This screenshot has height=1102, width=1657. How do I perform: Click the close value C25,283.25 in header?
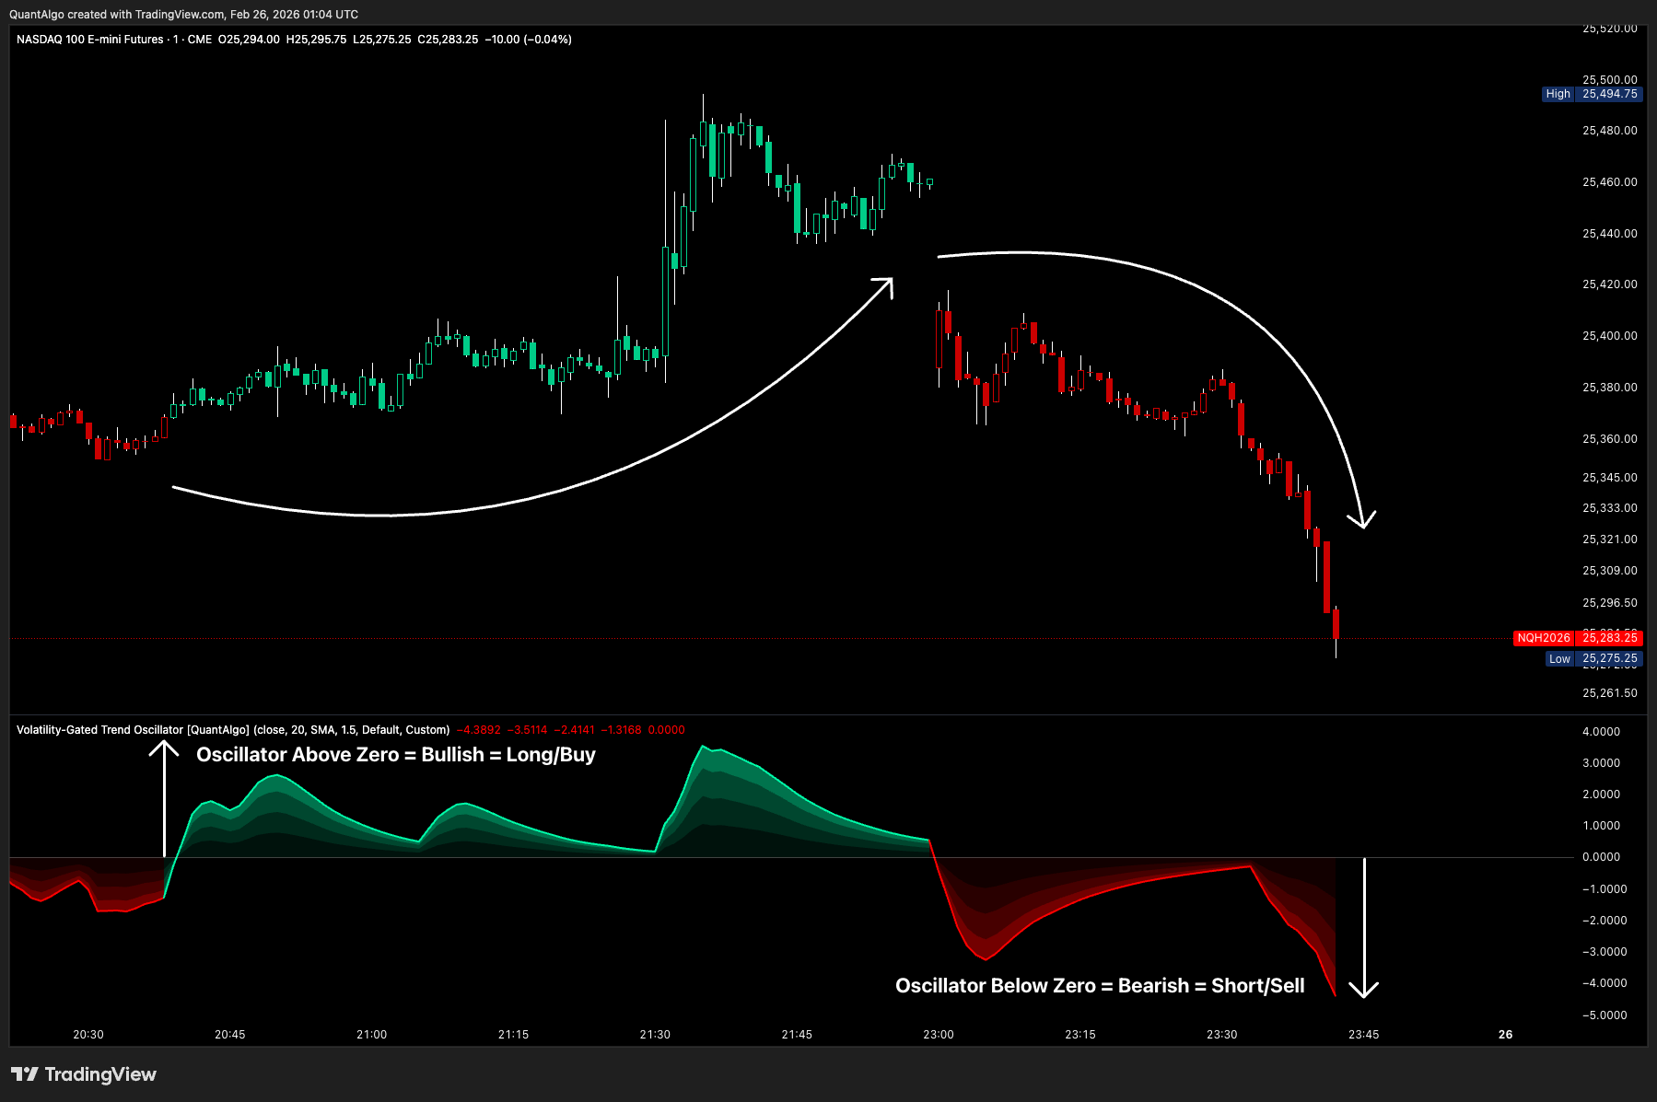448,40
